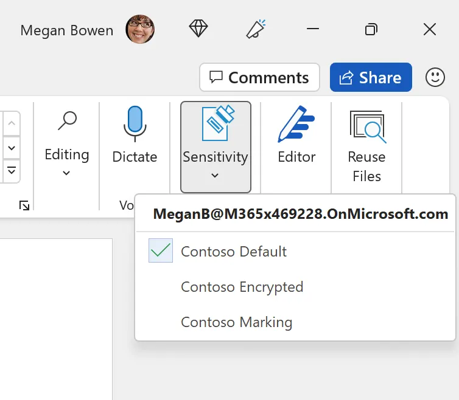Image resolution: width=459 pixels, height=400 pixels.
Task: Click the Coming Soon megaphone icon
Action: [256, 29]
